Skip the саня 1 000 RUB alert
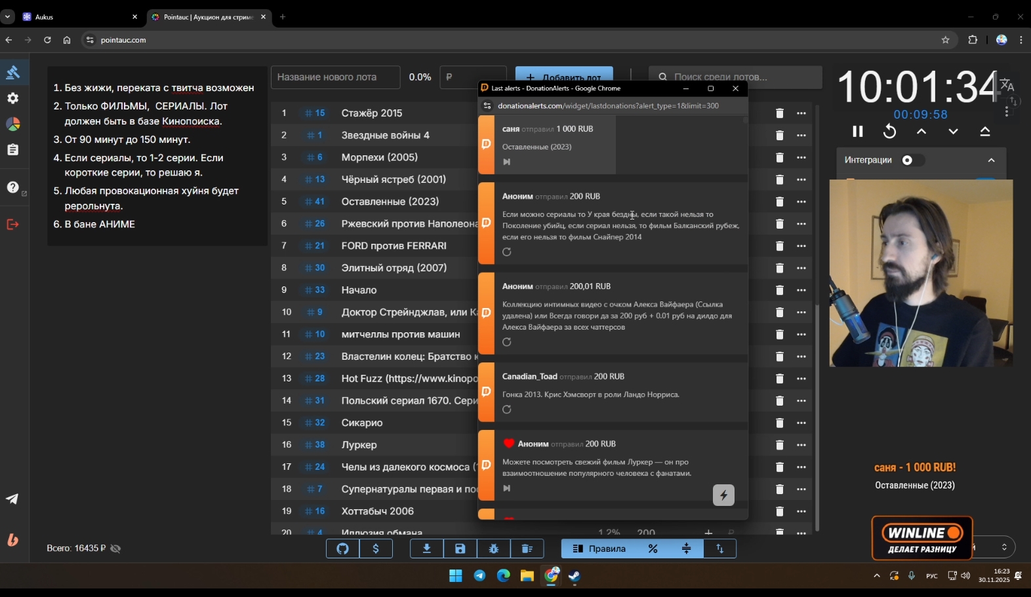The image size is (1031, 597). click(507, 162)
